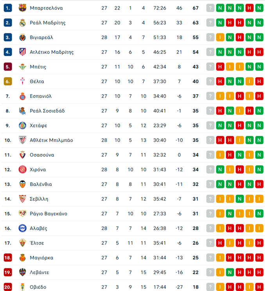The height and width of the screenshot is (291, 265).
Task: Click the Oviedo team crest
Action: pos(22,287)
